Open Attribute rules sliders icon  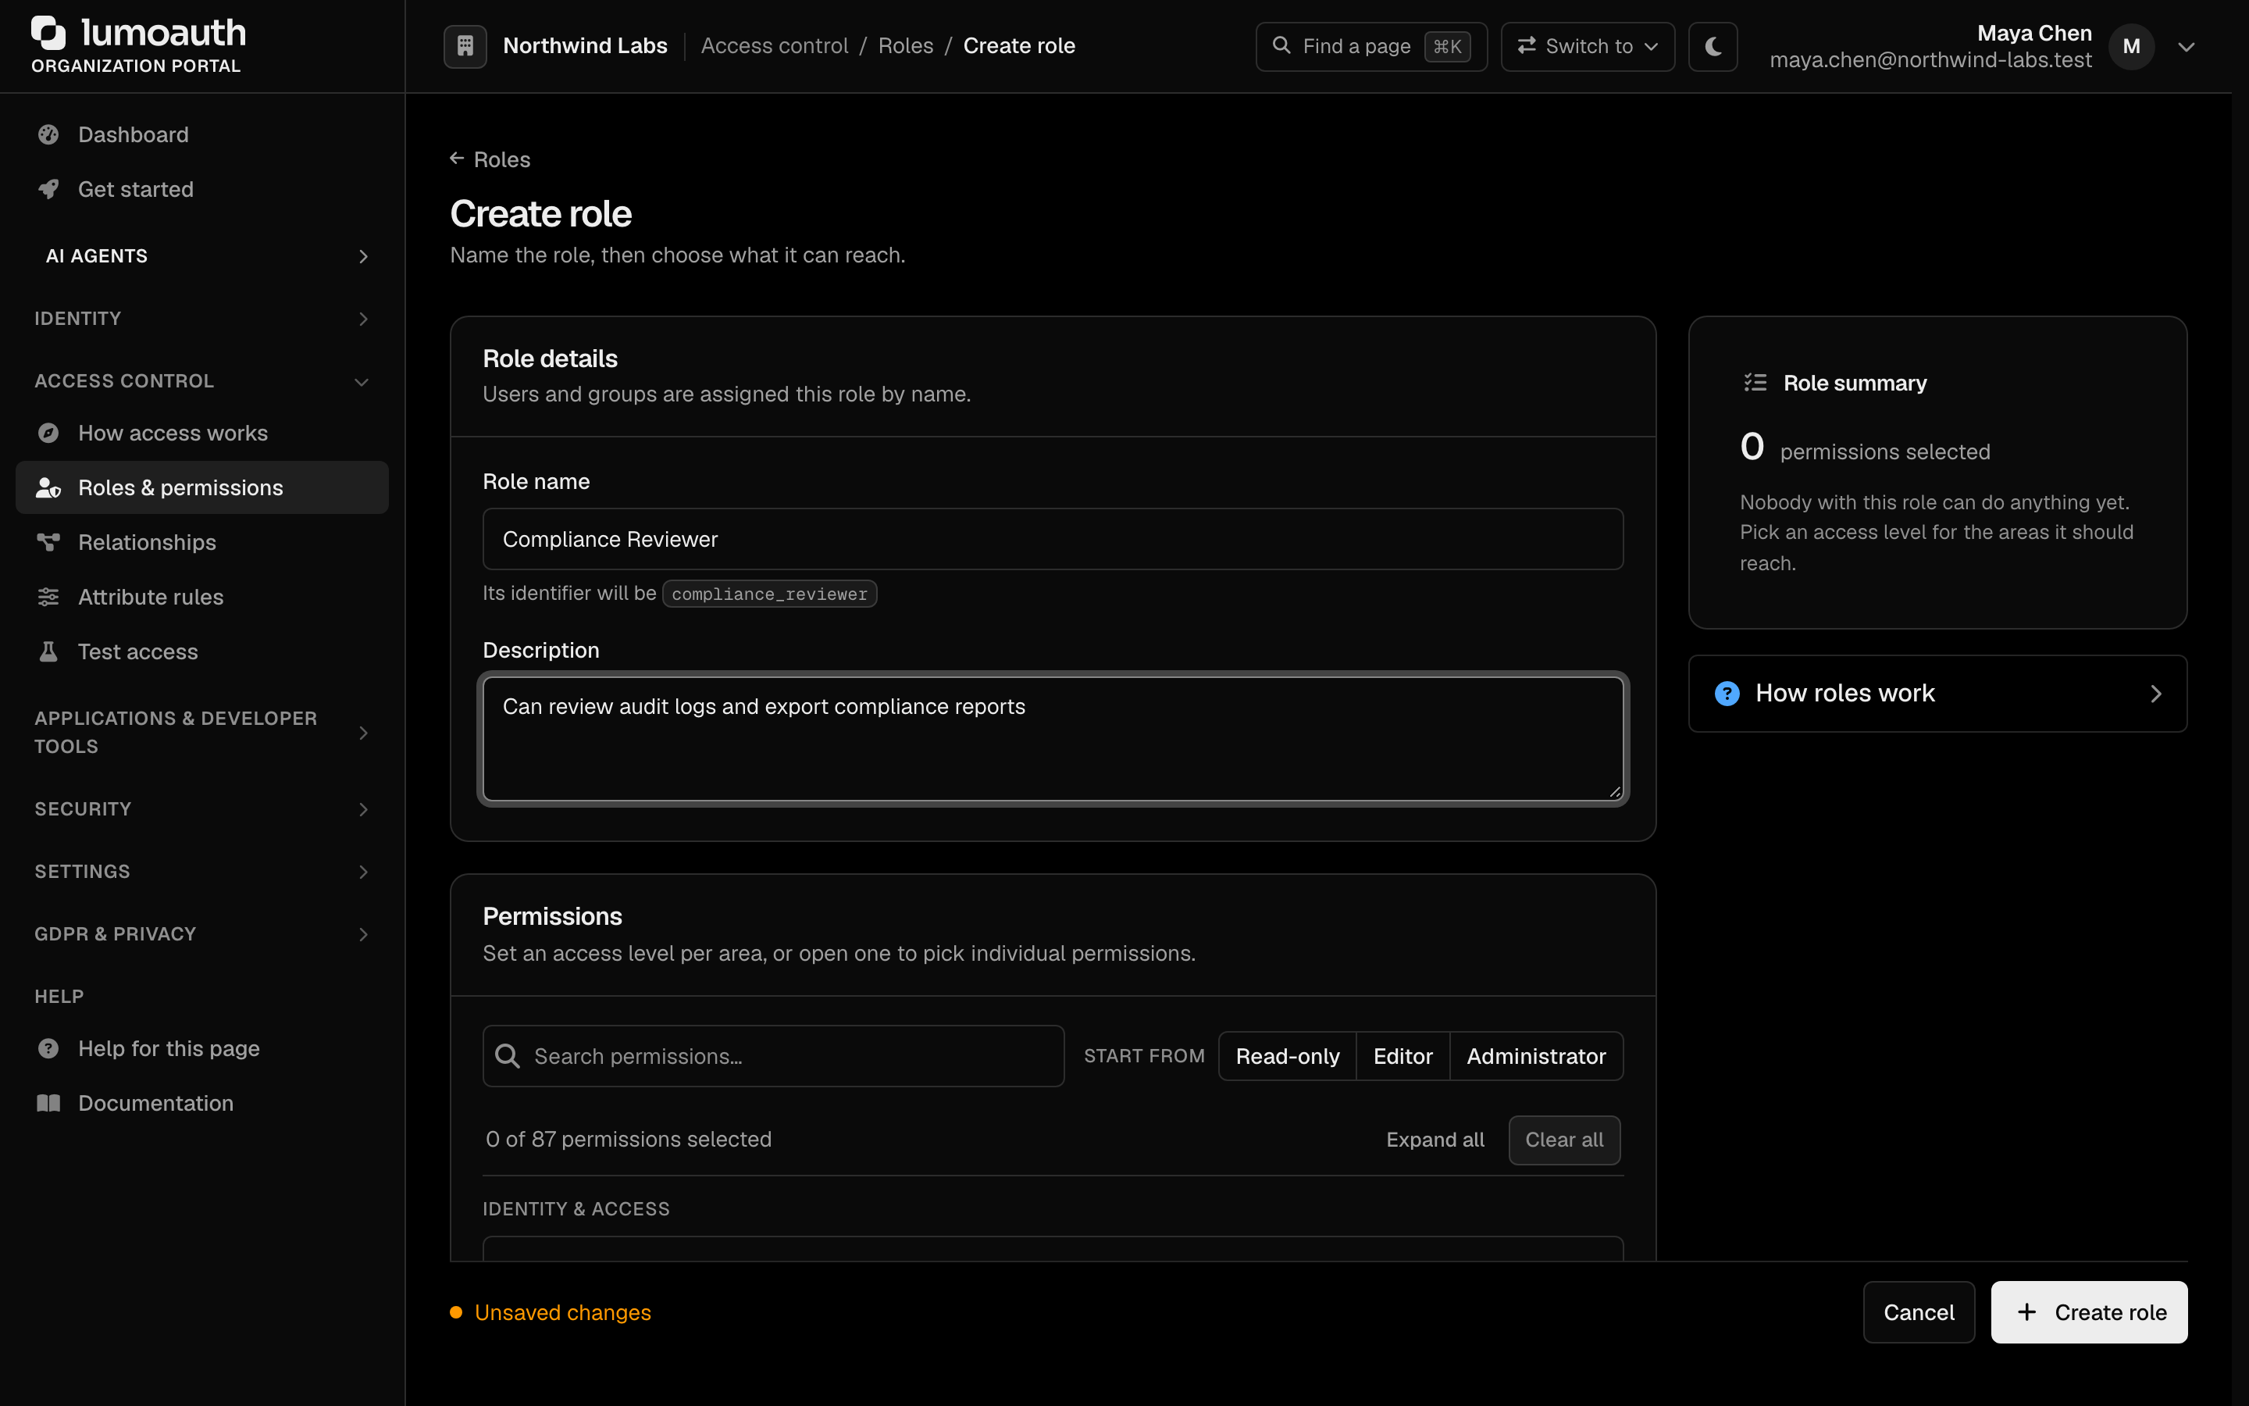48,597
